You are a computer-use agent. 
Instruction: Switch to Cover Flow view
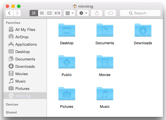(57, 13)
